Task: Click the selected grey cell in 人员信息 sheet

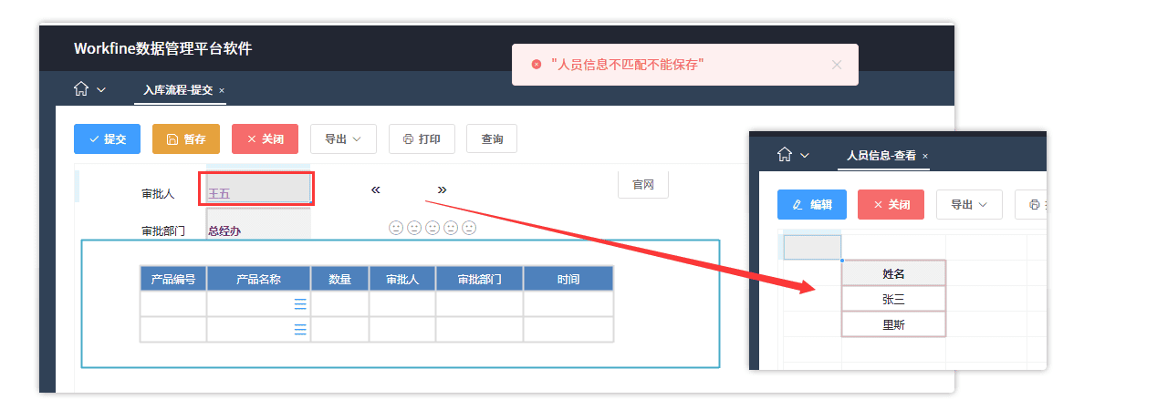Action: [812, 247]
